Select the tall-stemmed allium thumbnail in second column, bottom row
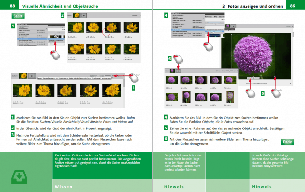 [x=186, y=97]
